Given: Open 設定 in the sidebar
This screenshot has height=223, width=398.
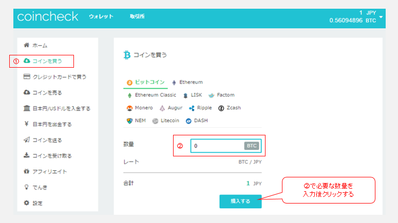Looking at the screenshot, I should click(37, 203).
